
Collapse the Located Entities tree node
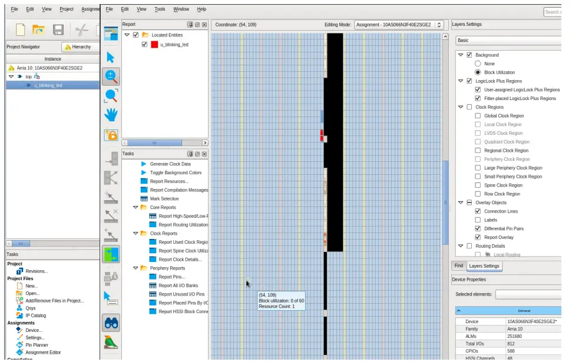(x=127, y=35)
